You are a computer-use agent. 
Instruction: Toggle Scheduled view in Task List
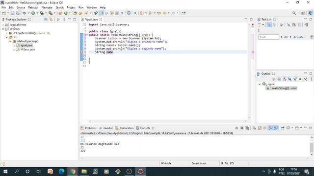tap(275, 25)
